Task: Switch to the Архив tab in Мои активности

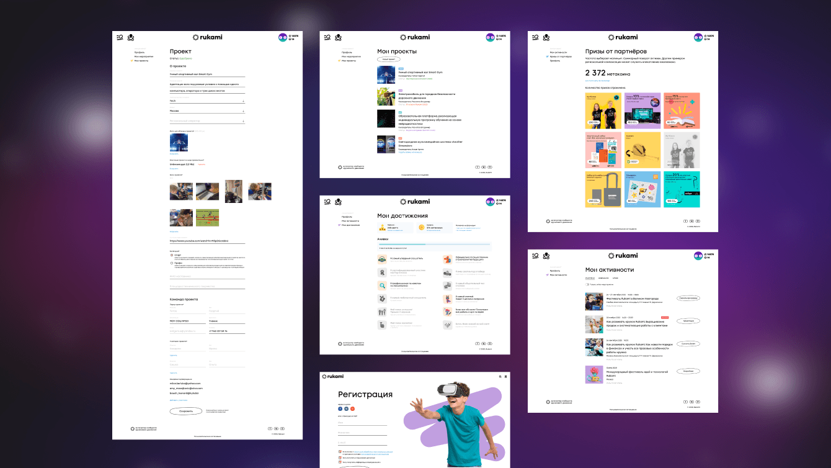Action: point(615,278)
